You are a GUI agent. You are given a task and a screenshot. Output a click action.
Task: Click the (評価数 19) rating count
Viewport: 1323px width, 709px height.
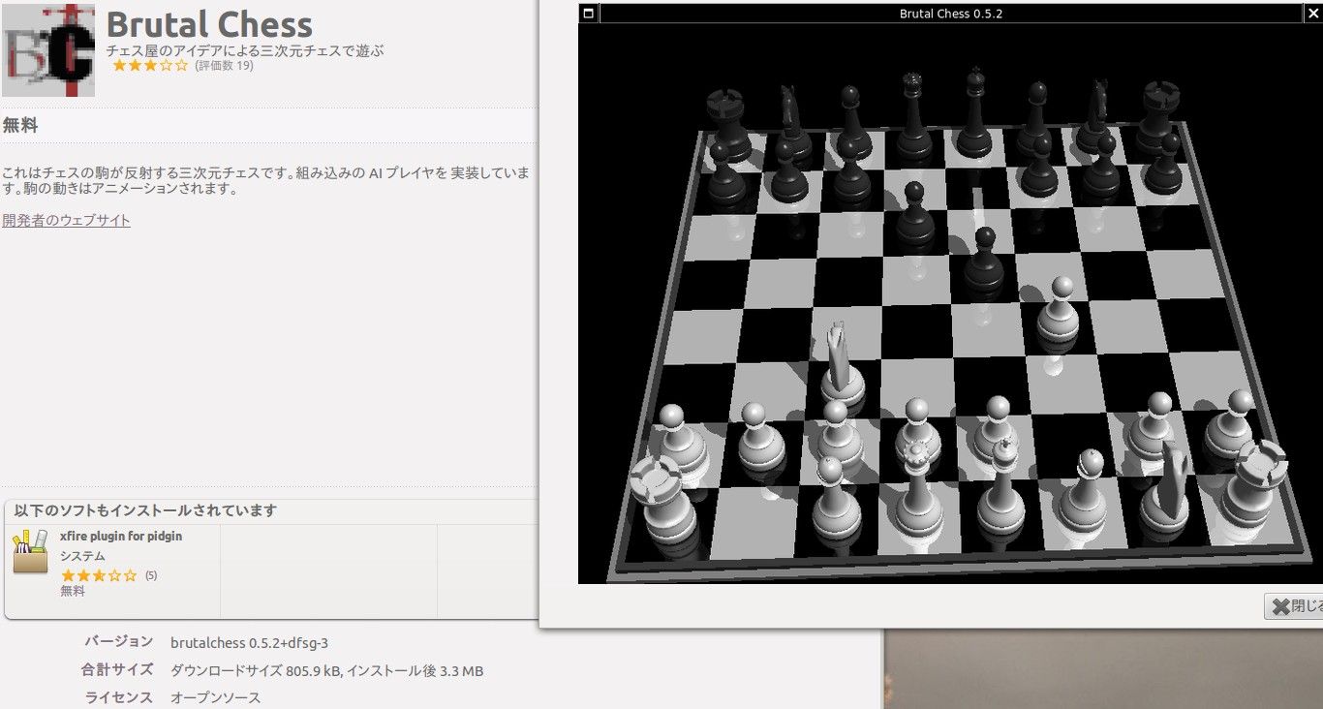tap(224, 66)
